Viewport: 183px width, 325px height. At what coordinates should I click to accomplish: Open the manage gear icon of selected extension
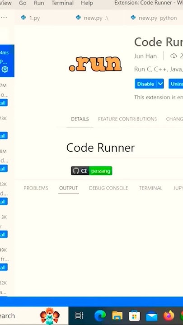point(5,69)
